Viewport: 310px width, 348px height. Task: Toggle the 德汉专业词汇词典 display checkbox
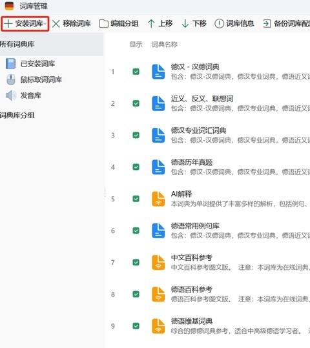(136, 135)
